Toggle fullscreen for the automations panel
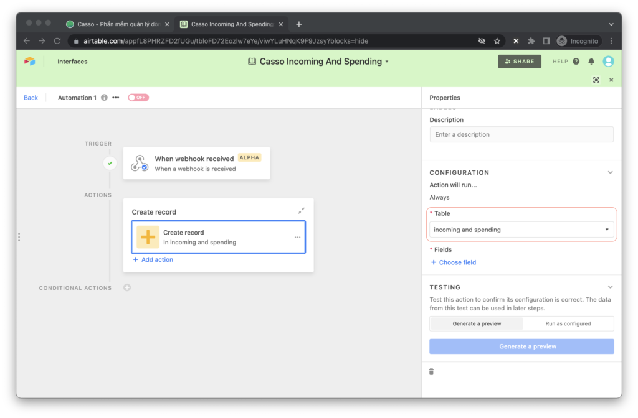The image size is (638, 418). 596,80
